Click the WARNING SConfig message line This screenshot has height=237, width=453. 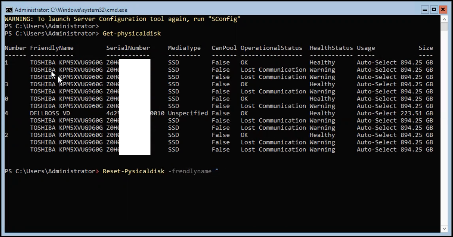coord(122,19)
